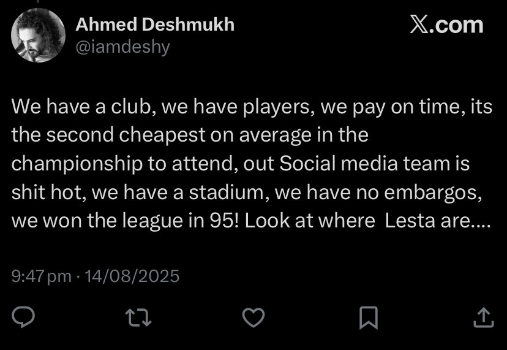Bookmark this post using the bookmark icon

coord(369,318)
